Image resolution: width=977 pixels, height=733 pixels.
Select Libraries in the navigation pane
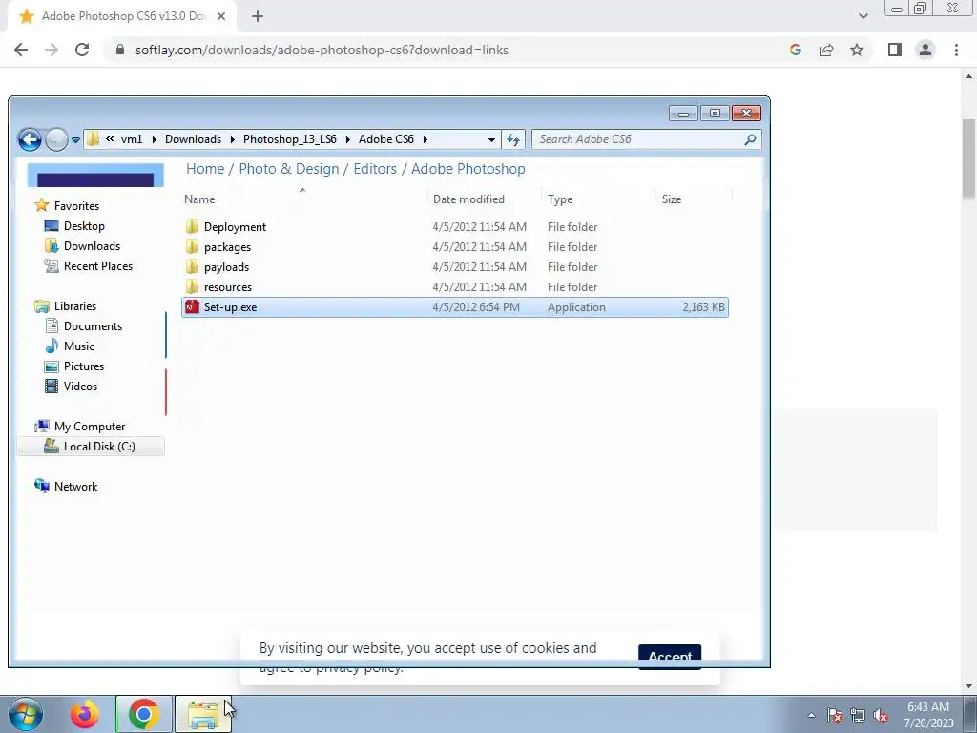(x=75, y=306)
